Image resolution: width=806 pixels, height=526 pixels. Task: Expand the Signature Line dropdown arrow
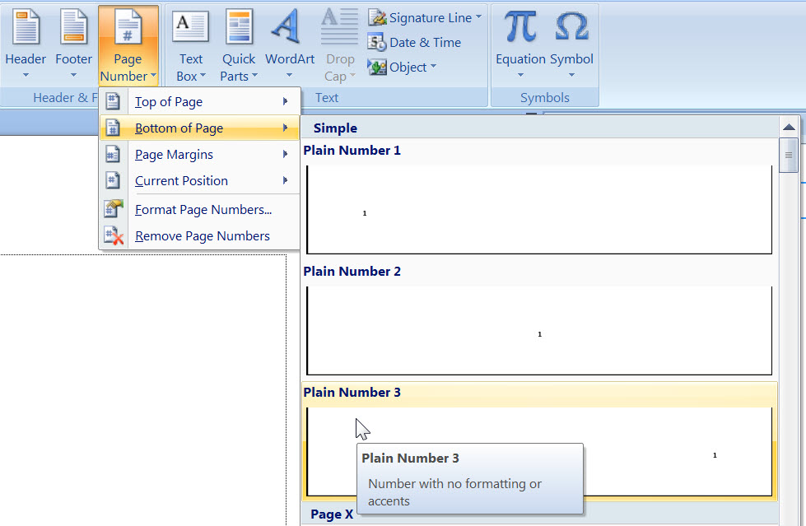(478, 16)
